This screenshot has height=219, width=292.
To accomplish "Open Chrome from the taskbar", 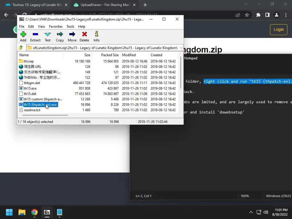I will 35,212.
